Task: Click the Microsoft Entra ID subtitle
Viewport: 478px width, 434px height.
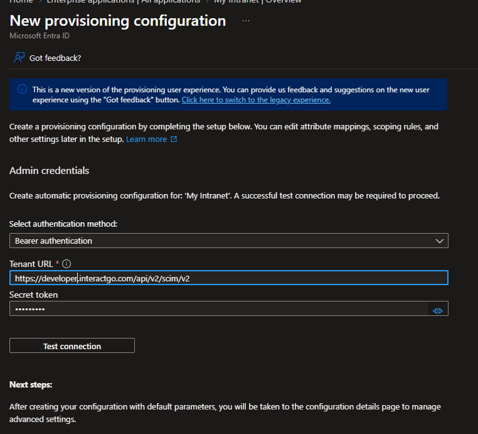Action: [x=40, y=36]
